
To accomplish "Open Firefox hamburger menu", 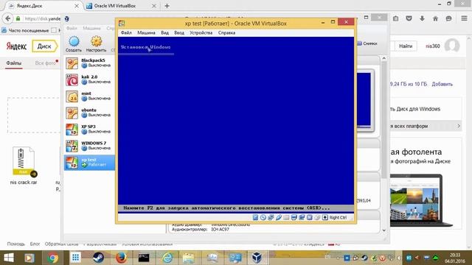I will click(x=464, y=18).
